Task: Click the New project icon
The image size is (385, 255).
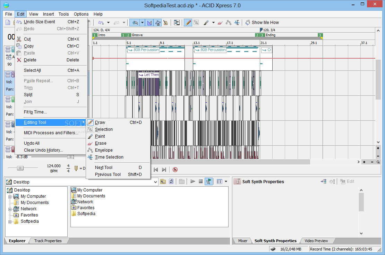Action: click(x=8, y=23)
